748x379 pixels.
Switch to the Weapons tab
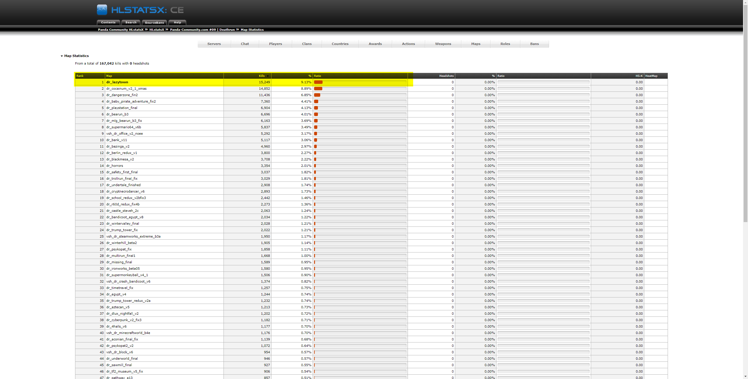point(443,44)
